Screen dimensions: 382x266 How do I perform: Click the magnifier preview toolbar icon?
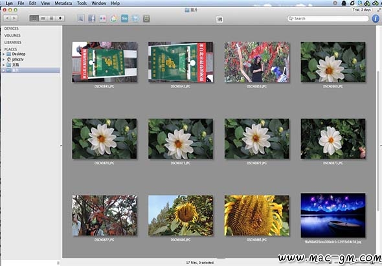click(x=81, y=19)
